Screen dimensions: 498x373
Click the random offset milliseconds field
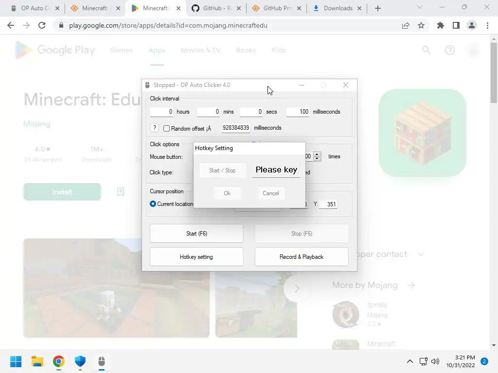click(236, 128)
